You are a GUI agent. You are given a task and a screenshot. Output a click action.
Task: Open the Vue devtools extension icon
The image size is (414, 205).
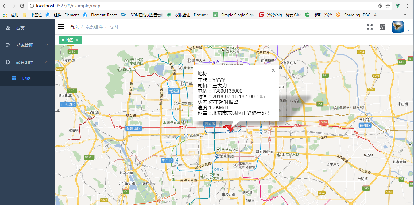coord(398,6)
